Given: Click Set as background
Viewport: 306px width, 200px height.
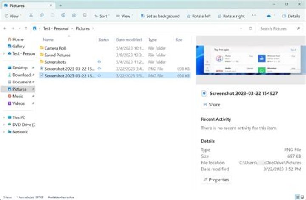Looking at the screenshot, I should pyautogui.click(x=160, y=16).
